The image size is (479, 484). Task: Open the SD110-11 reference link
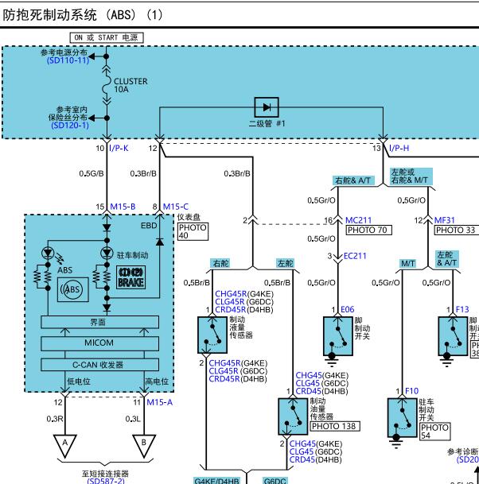[x=68, y=60]
